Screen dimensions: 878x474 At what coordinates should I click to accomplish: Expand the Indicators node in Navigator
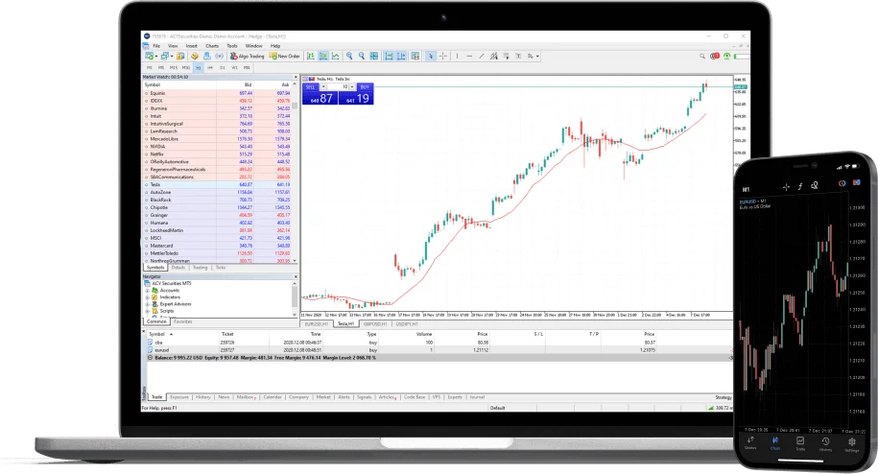pyautogui.click(x=147, y=296)
